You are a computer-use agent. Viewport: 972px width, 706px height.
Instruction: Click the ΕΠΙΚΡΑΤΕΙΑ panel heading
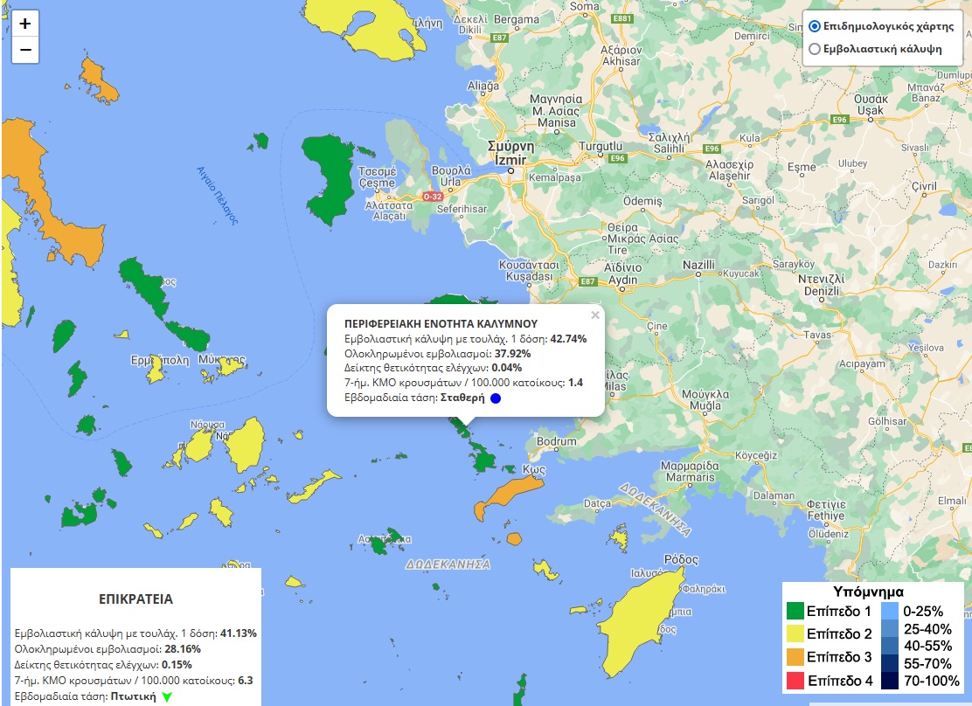[x=135, y=599]
